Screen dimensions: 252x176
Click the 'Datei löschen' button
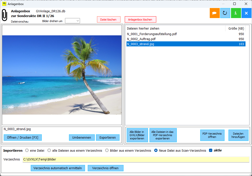pyautogui.click(x=108, y=20)
